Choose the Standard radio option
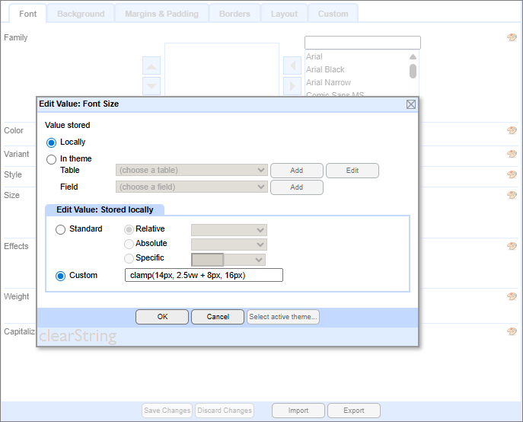The width and height of the screenshot is (523, 422). [61, 229]
